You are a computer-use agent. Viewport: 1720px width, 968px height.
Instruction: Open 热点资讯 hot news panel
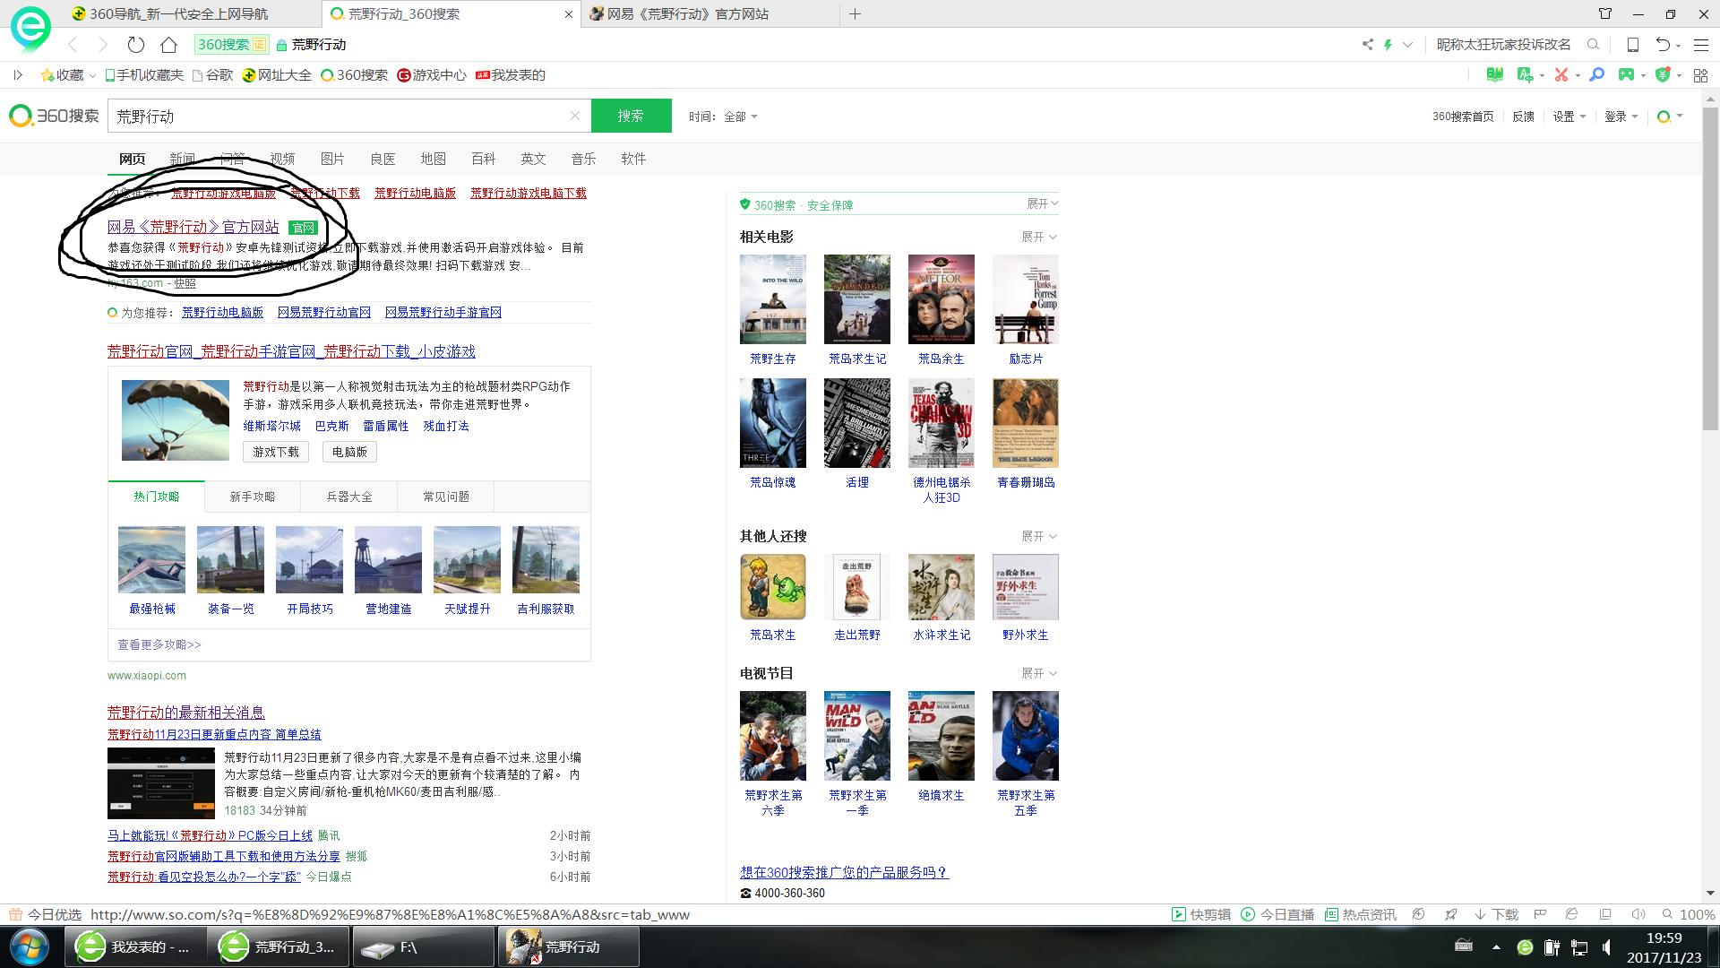pyautogui.click(x=1371, y=915)
